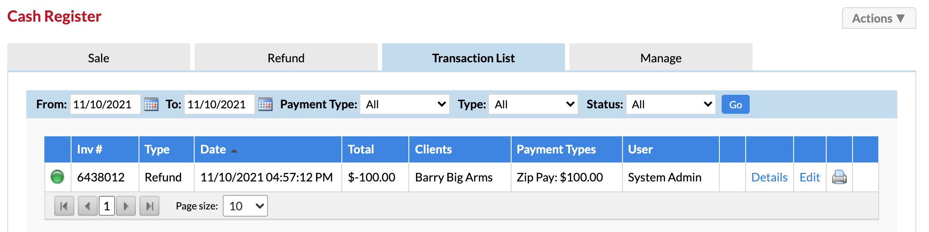Open the Manage tab
The width and height of the screenshot is (929, 232).
pyautogui.click(x=661, y=57)
